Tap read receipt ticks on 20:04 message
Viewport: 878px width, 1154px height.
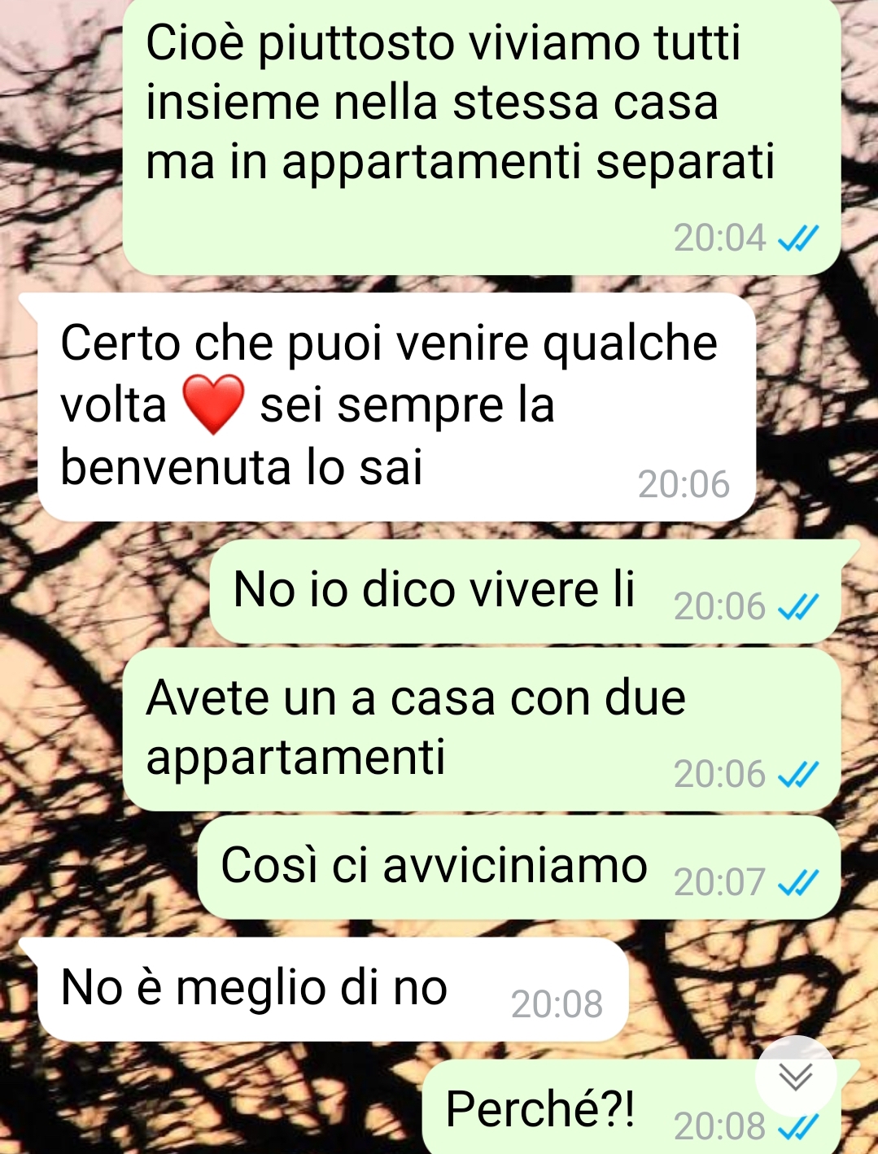click(x=798, y=238)
